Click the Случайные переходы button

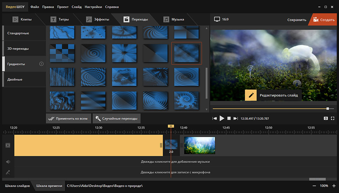tap(116, 119)
